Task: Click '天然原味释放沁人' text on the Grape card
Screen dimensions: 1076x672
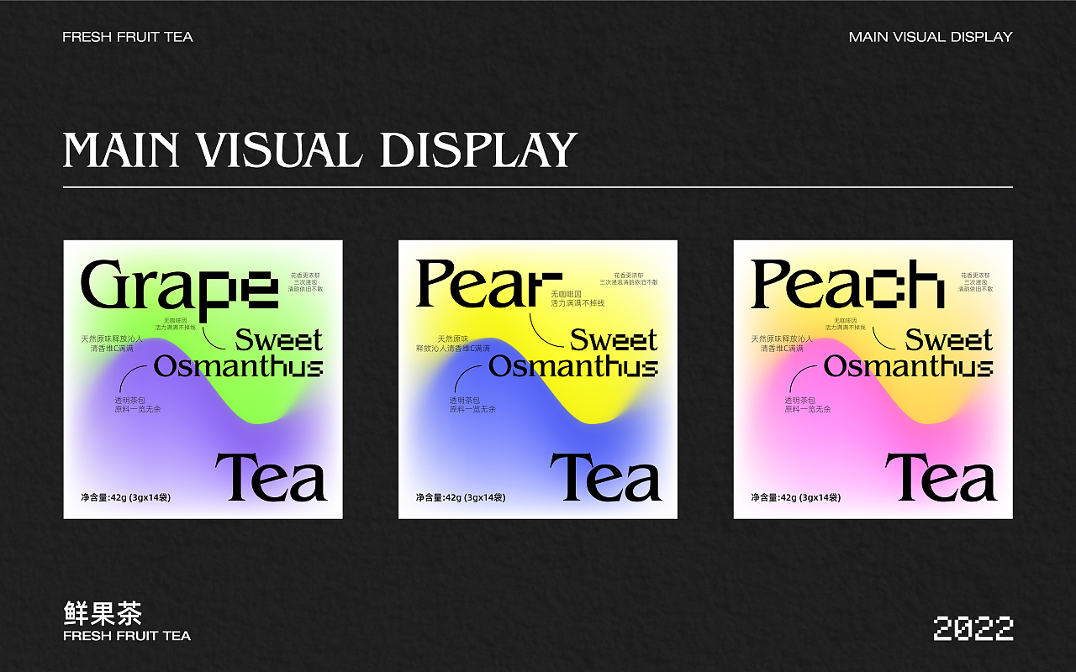Action: pos(112,339)
